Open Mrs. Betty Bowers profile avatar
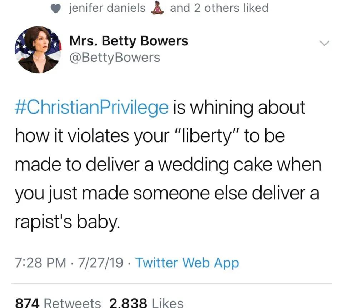Image resolution: width=343 pixels, height=308 pixels. (38, 49)
